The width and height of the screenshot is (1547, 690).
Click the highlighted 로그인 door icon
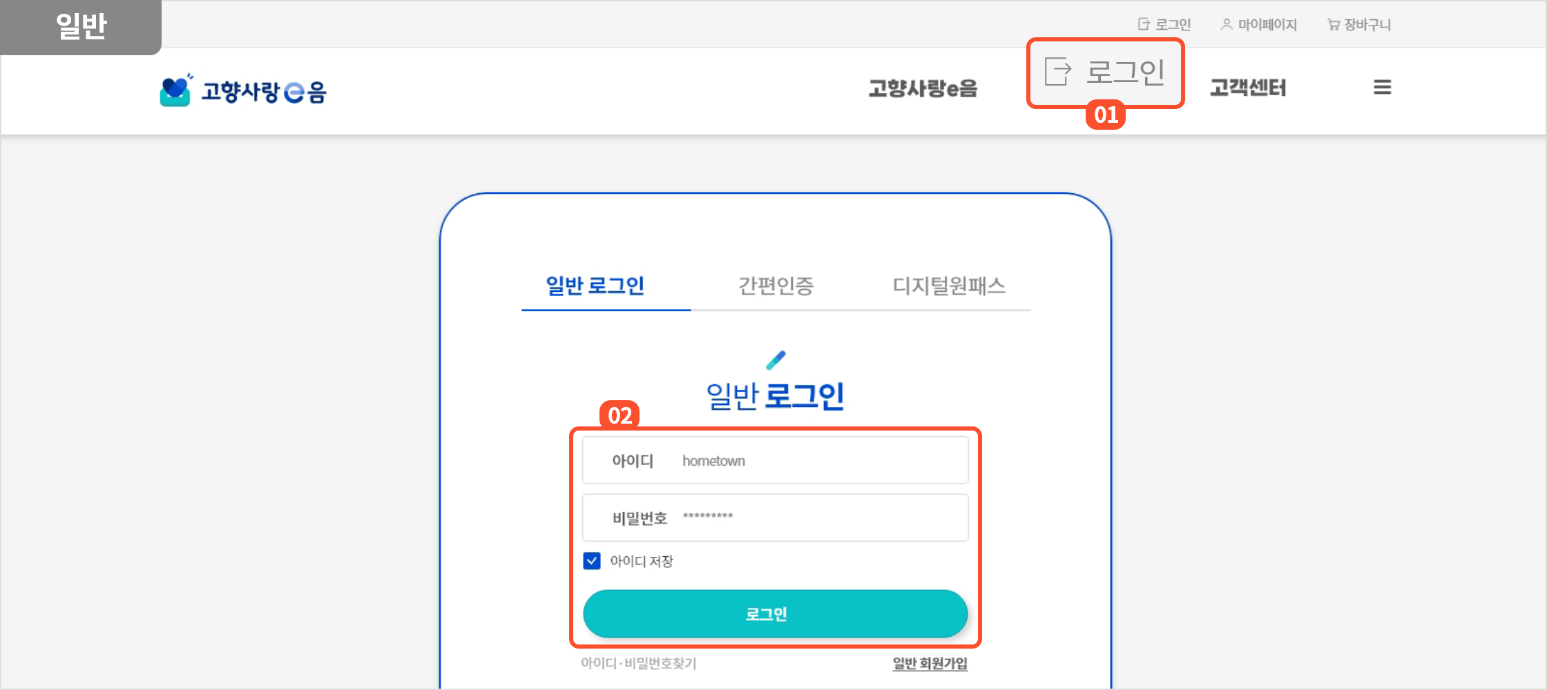(1057, 72)
